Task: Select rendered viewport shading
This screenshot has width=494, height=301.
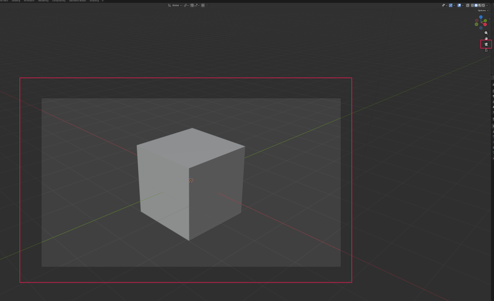Action: point(483,5)
